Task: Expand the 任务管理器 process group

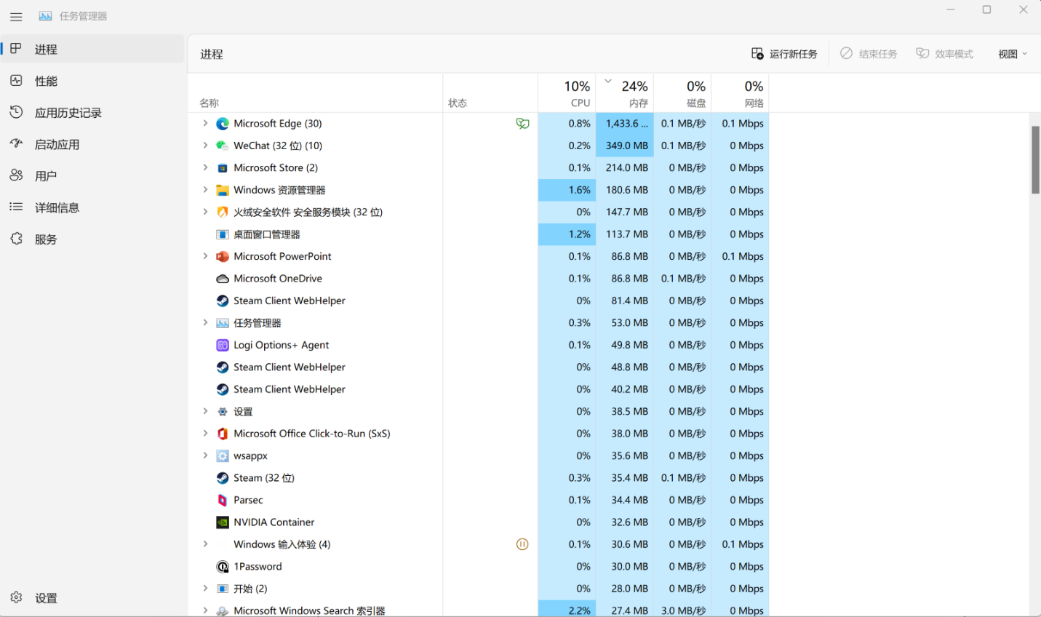Action: point(205,323)
